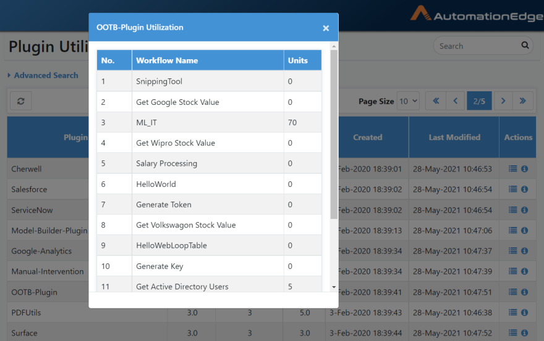Screen dimensions: 544x341
Task: Open utilization list icon for PDFUtils row
Action: 512,312
